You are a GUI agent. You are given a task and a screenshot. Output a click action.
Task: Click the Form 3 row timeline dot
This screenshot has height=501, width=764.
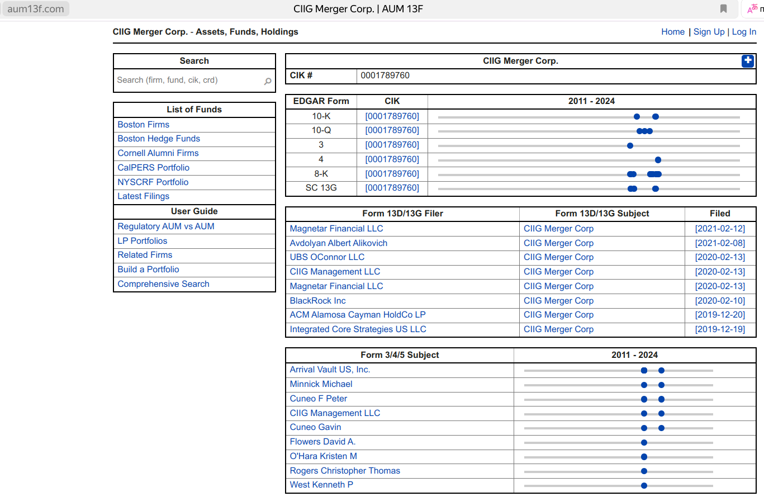pos(630,146)
